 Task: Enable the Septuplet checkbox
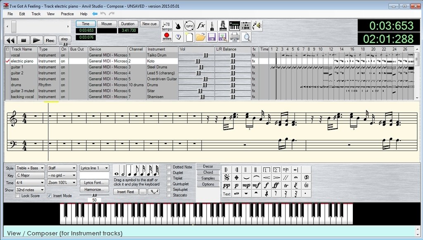169,189
